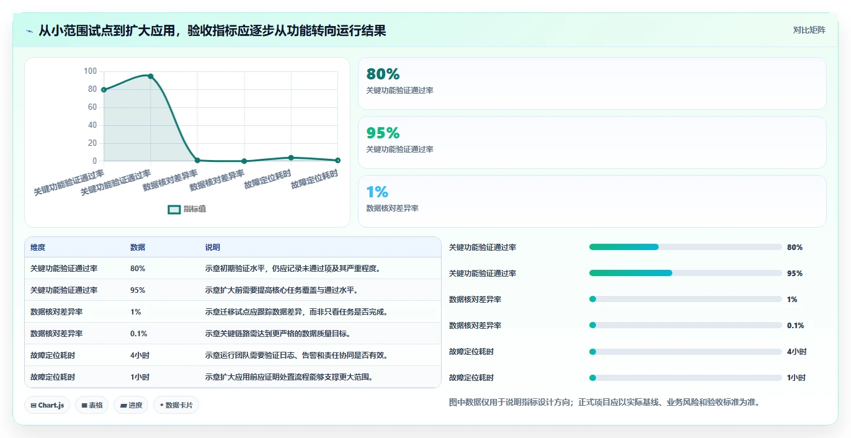This screenshot has height=438, width=851.
Task: Click the progress bar labeled 4小时
Action: tap(685, 351)
